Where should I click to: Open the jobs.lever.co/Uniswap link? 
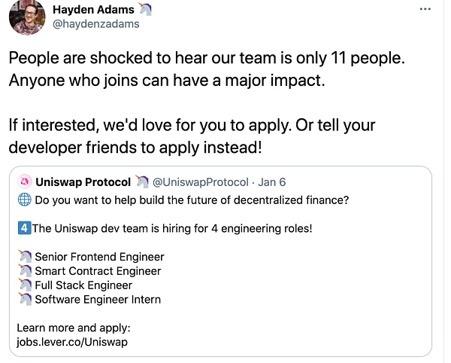[72, 342]
